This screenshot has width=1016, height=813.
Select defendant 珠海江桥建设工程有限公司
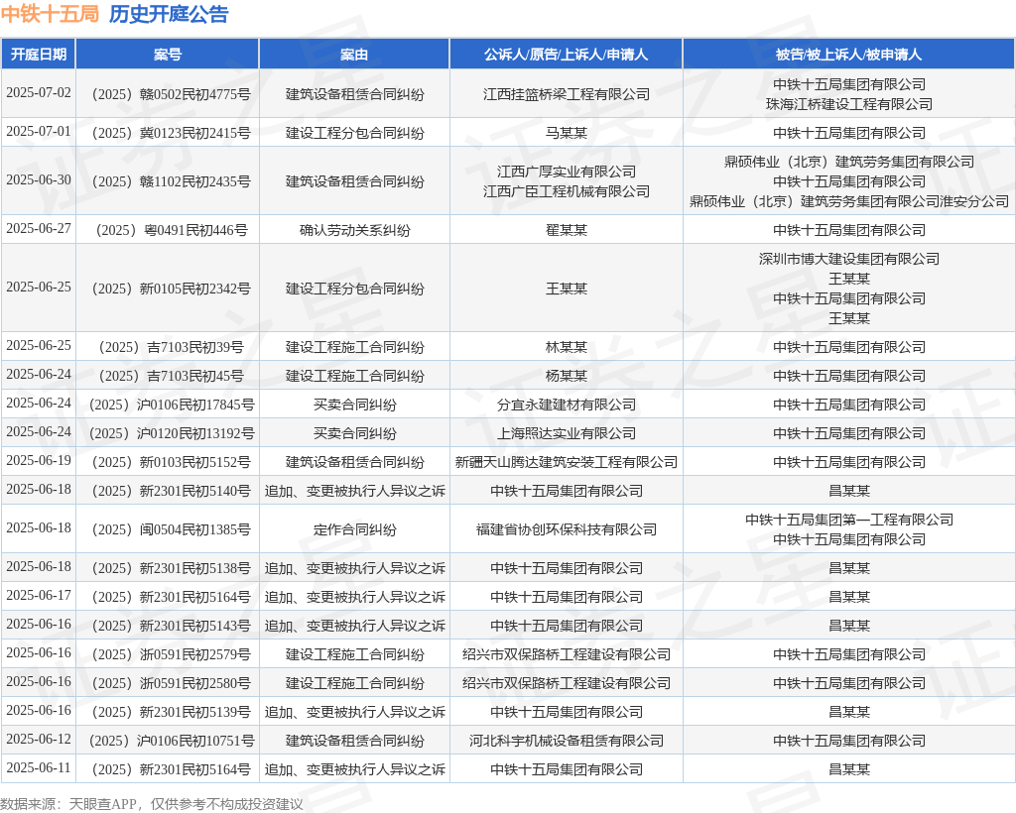(848, 104)
